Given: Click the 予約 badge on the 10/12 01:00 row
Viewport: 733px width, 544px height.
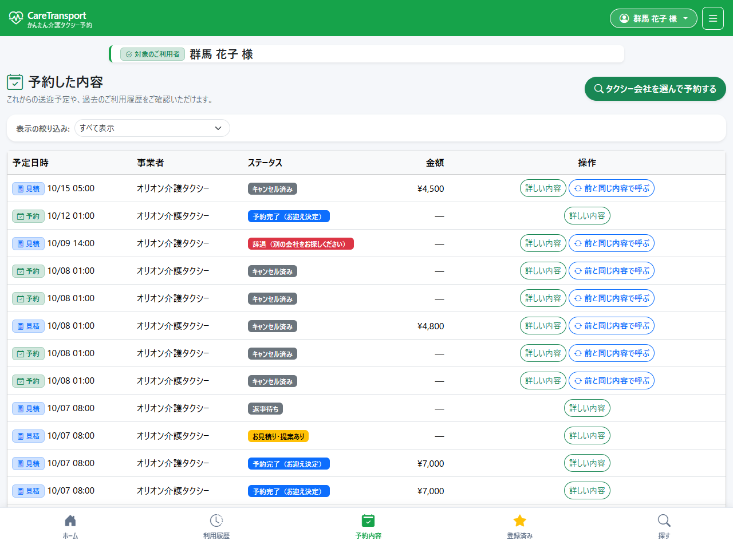Looking at the screenshot, I should (29, 216).
